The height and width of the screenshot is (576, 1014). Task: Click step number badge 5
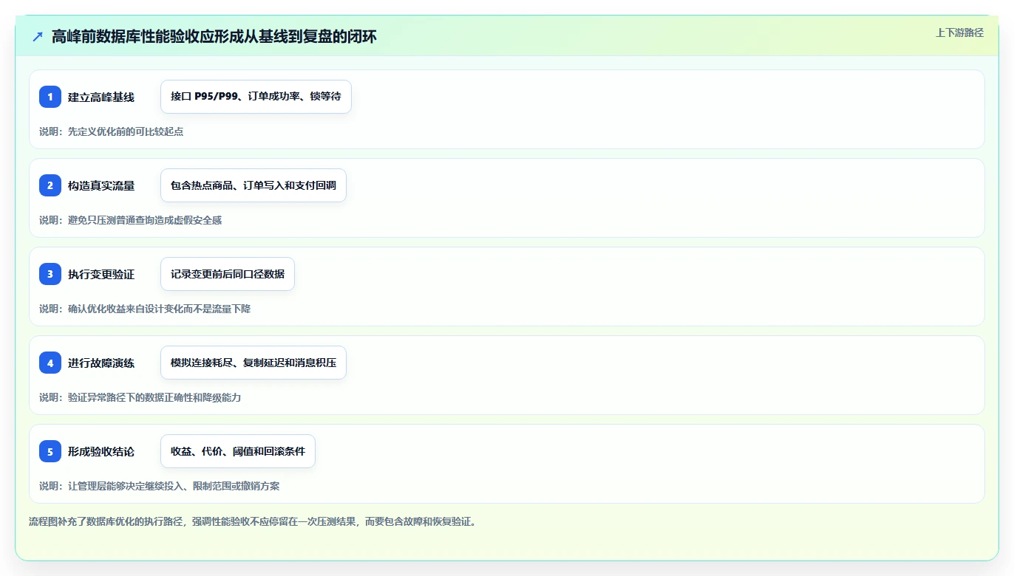tap(50, 451)
